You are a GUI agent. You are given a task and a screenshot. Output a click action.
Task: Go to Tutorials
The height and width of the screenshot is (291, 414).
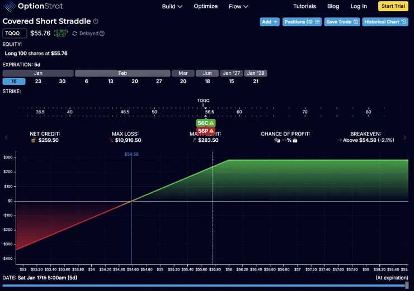(304, 6)
